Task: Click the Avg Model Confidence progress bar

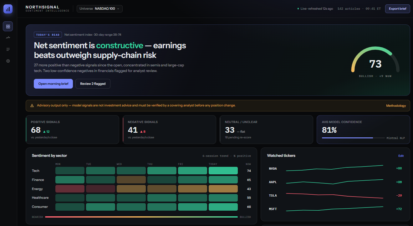Action: coord(353,138)
